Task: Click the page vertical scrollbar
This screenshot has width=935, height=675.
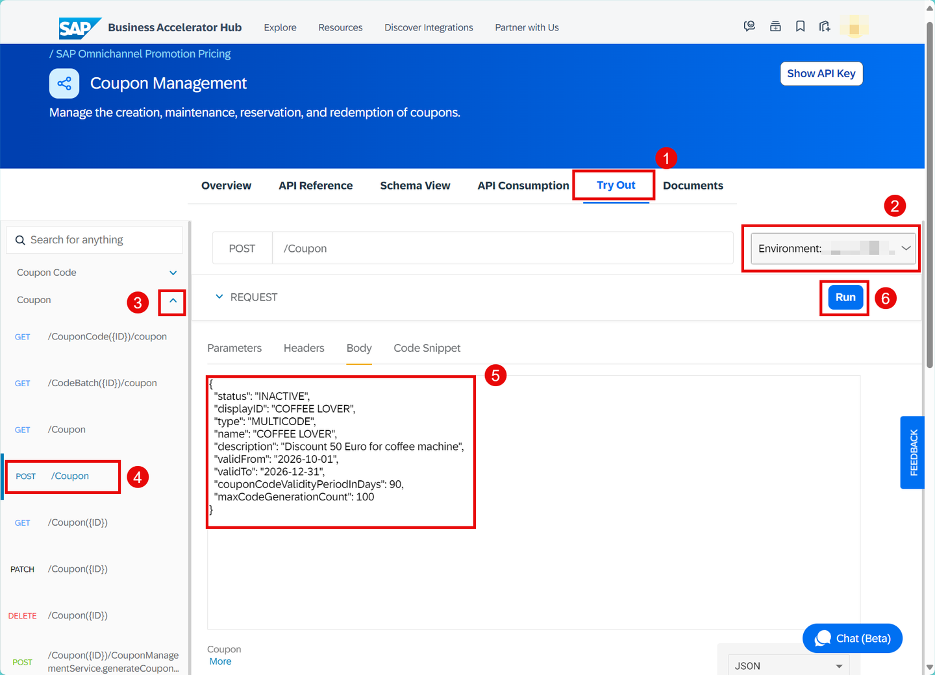Action: click(930, 195)
